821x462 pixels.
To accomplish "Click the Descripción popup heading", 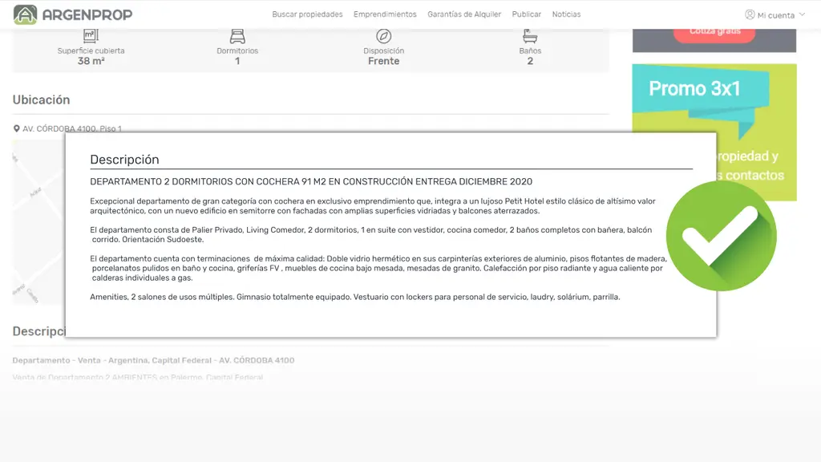I will click(x=124, y=160).
